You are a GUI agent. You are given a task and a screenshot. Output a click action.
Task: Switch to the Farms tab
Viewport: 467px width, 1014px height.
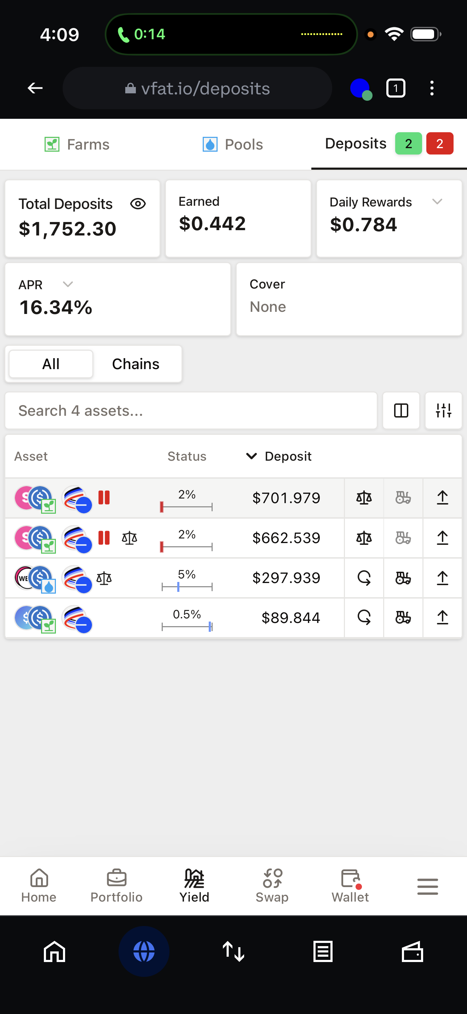click(77, 145)
